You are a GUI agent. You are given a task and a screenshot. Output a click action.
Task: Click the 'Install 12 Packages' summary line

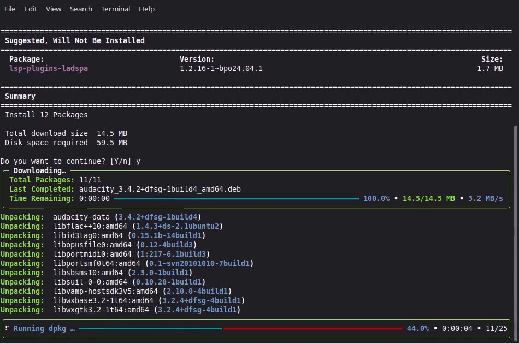46,115
